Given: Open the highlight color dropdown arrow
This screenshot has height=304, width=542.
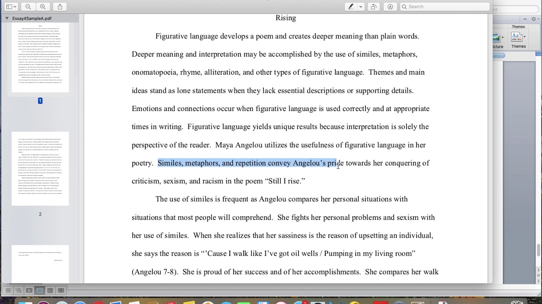Looking at the screenshot, I should [361, 7].
